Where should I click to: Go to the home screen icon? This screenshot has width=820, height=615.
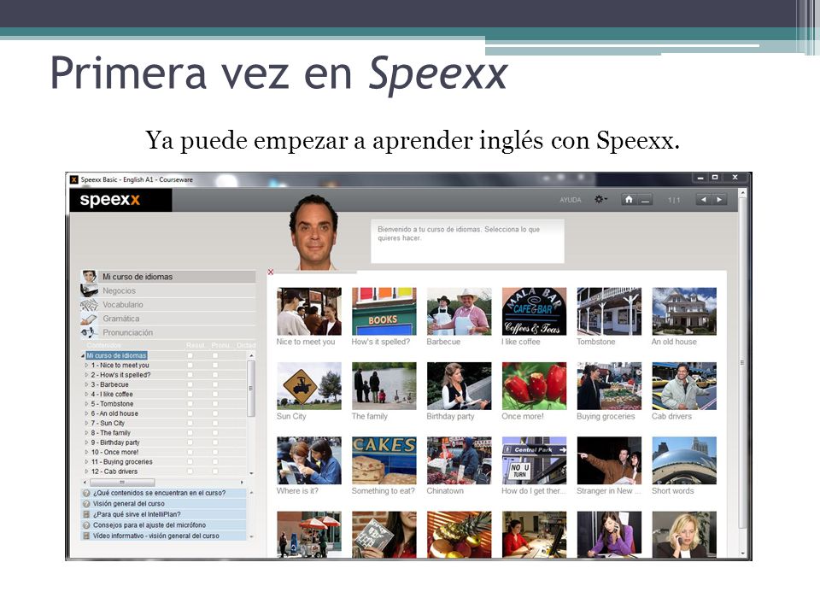pos(630,199)
